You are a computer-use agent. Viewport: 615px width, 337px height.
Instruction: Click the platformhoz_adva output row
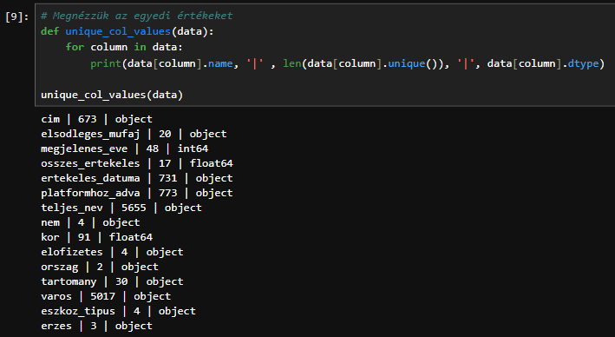coord(137,193)
